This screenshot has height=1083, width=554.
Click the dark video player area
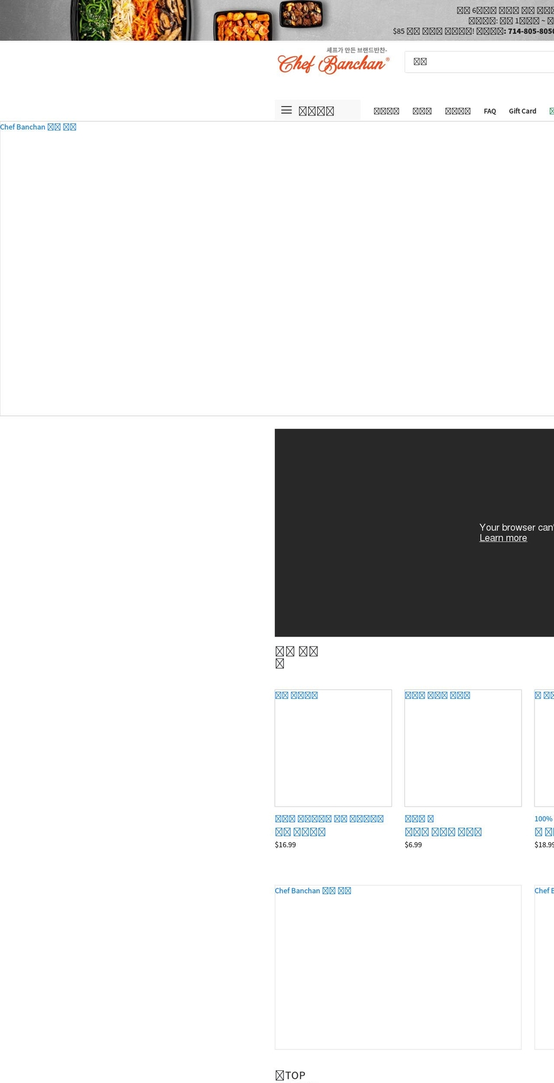coord(414,533)
